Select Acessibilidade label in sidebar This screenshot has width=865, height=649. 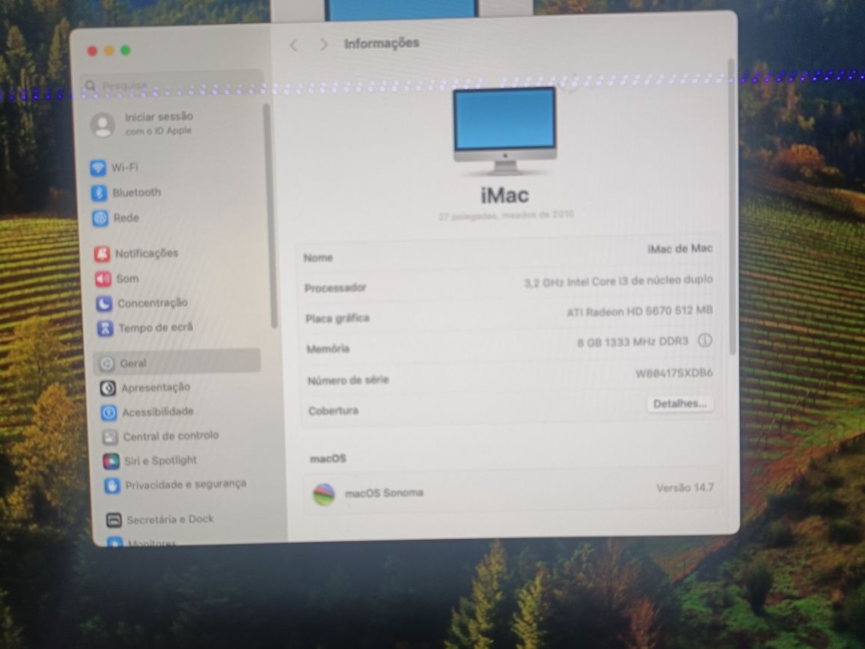coord(158,412)
